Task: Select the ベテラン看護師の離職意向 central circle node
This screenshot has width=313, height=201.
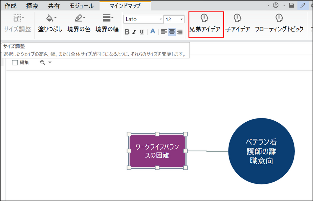Action: point(261,151)
